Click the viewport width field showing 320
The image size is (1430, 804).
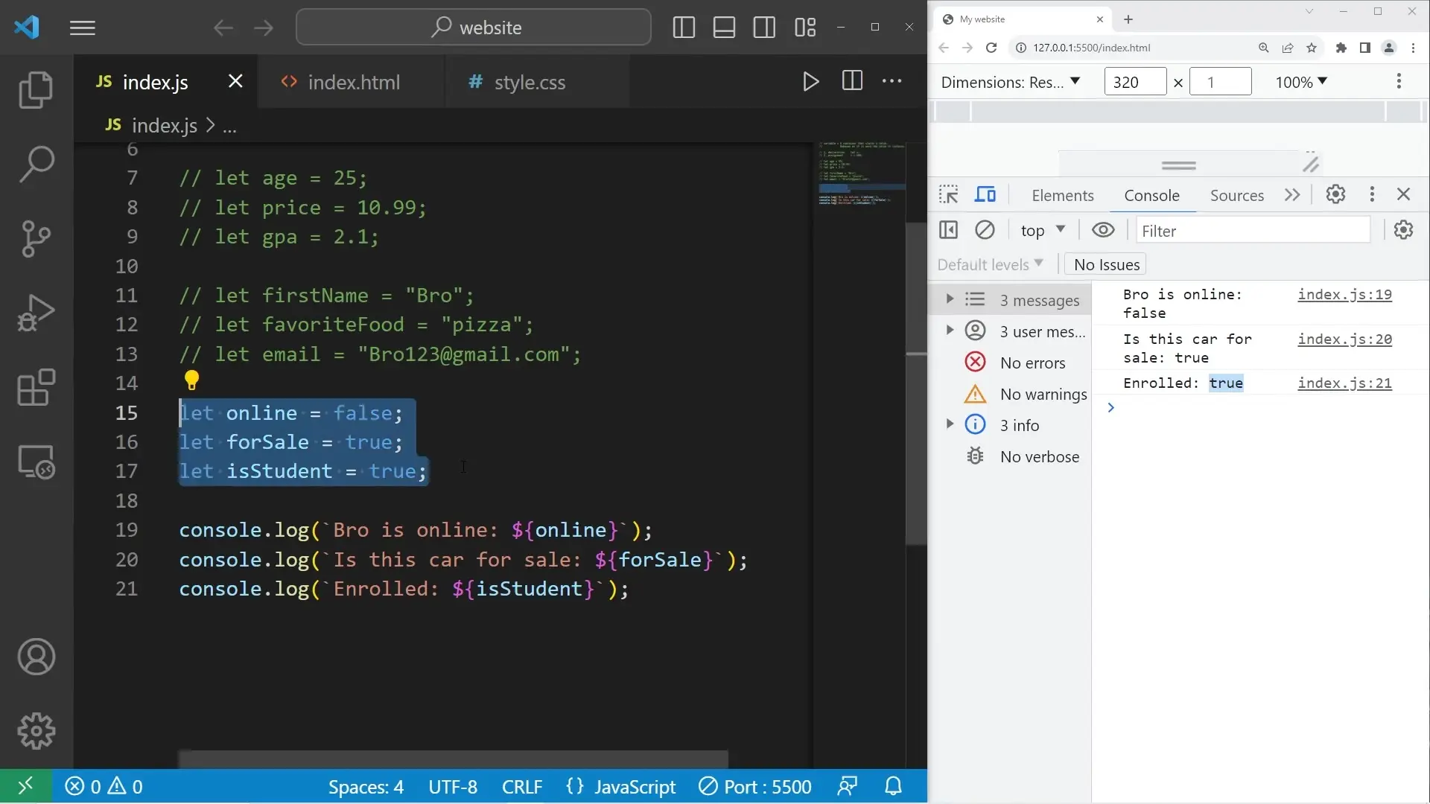tap(1135, 82)
